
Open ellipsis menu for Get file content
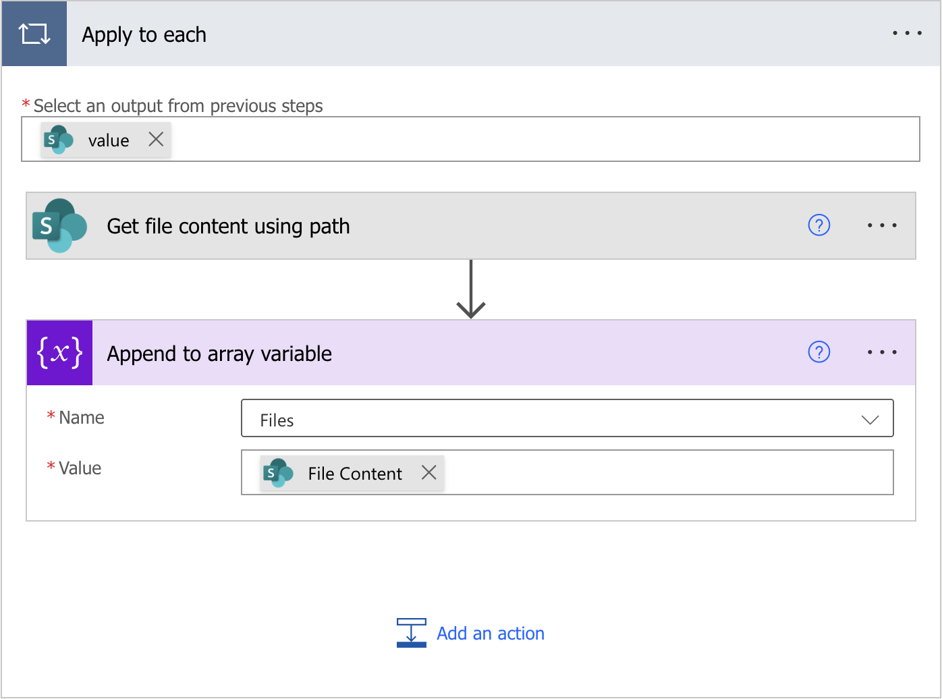(x=882, y=225)
